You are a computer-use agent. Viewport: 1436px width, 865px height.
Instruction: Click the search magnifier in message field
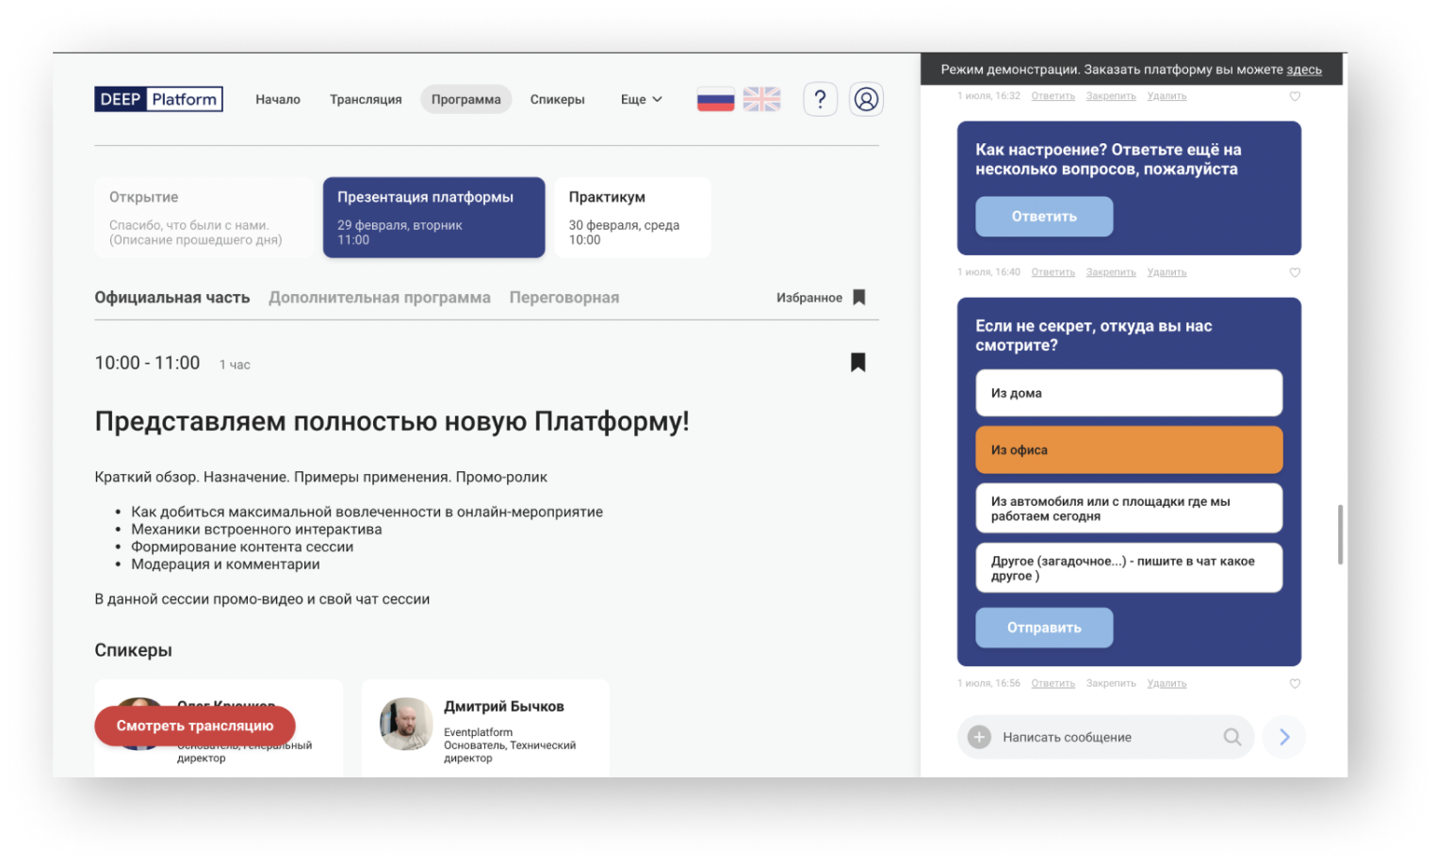click(1232, 737)
